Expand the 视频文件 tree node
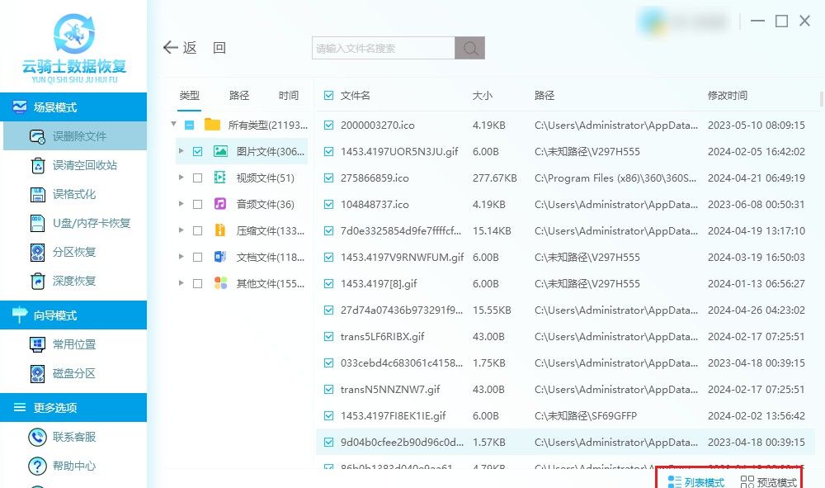 [x=181, y=178]
